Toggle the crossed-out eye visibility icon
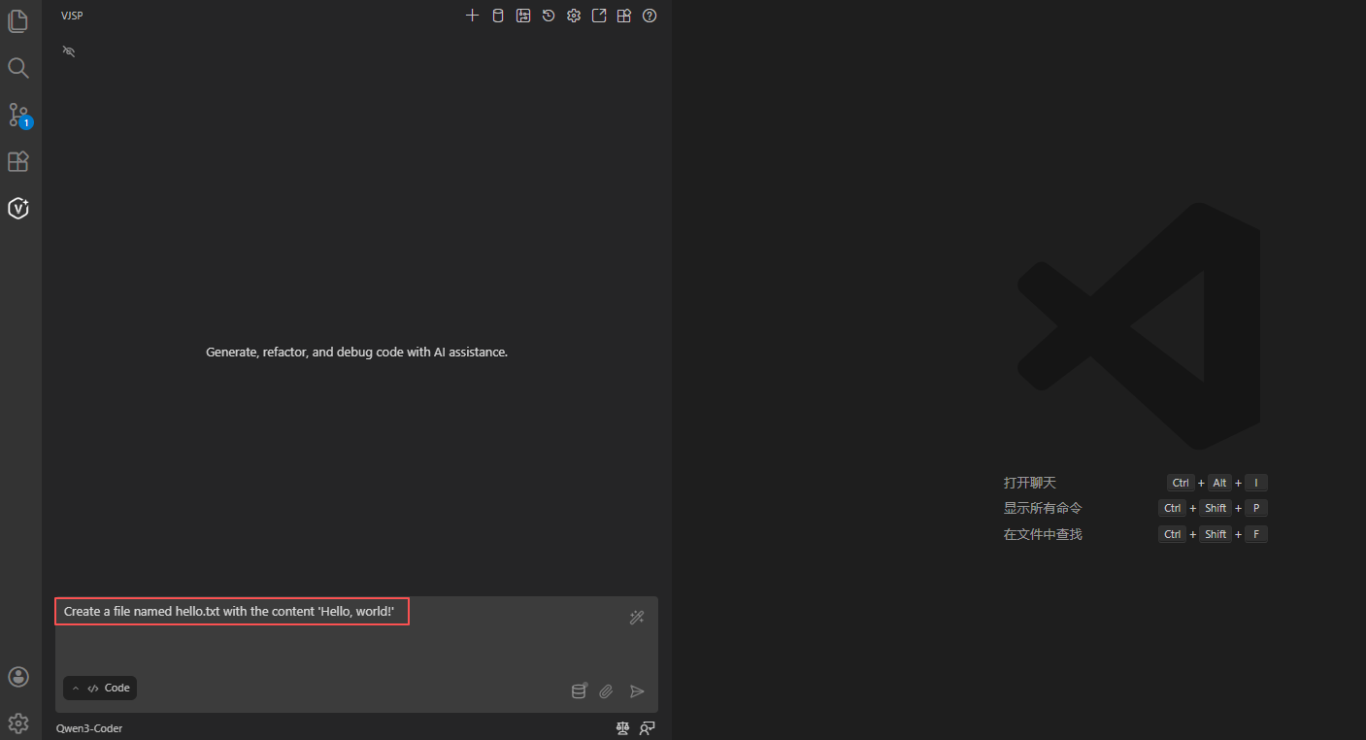 coord(69,50)
